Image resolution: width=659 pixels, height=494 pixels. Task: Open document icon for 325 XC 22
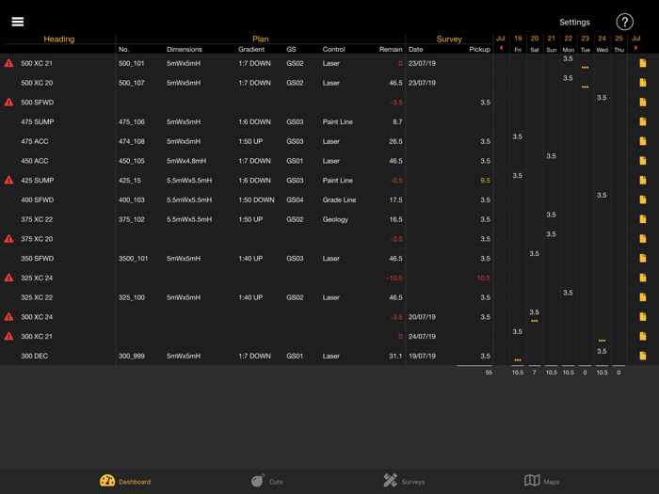tap(643, 297)
